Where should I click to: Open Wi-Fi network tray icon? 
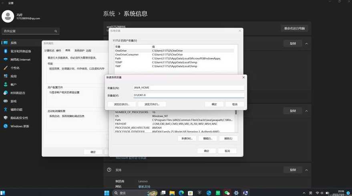[317, 193]
